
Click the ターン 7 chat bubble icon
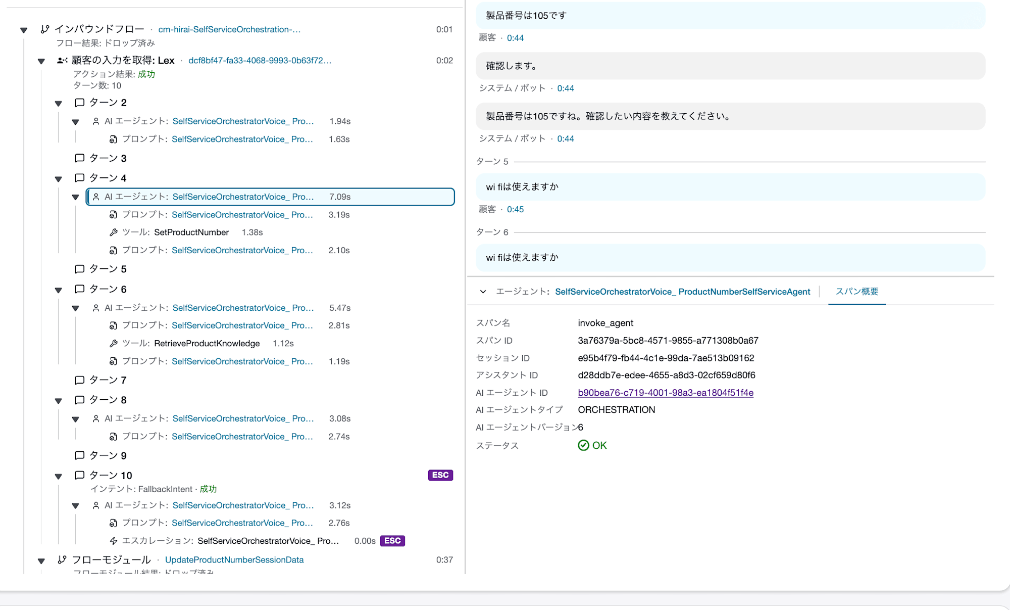(79, 380)
